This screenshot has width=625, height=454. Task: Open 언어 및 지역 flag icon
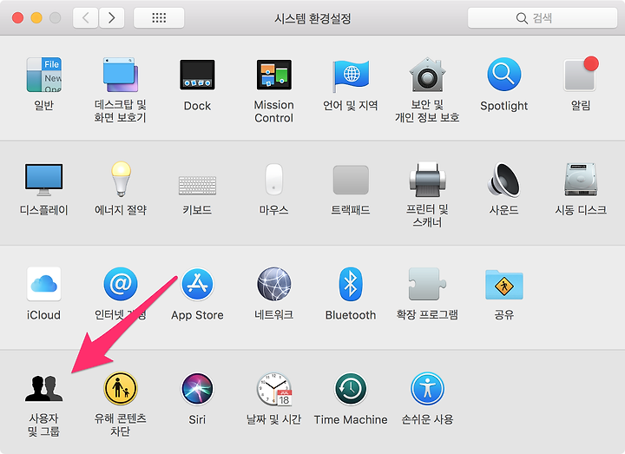(351, 76)
